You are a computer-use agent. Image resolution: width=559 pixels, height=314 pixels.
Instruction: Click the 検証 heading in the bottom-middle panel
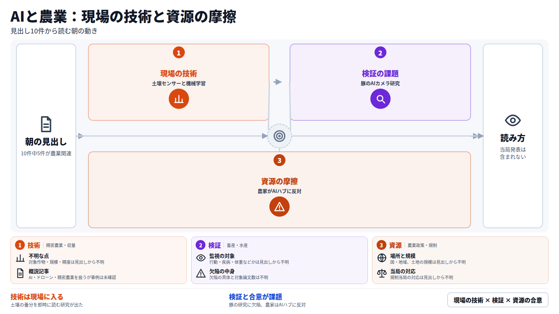pyautogui.click(x=215, y=245)
